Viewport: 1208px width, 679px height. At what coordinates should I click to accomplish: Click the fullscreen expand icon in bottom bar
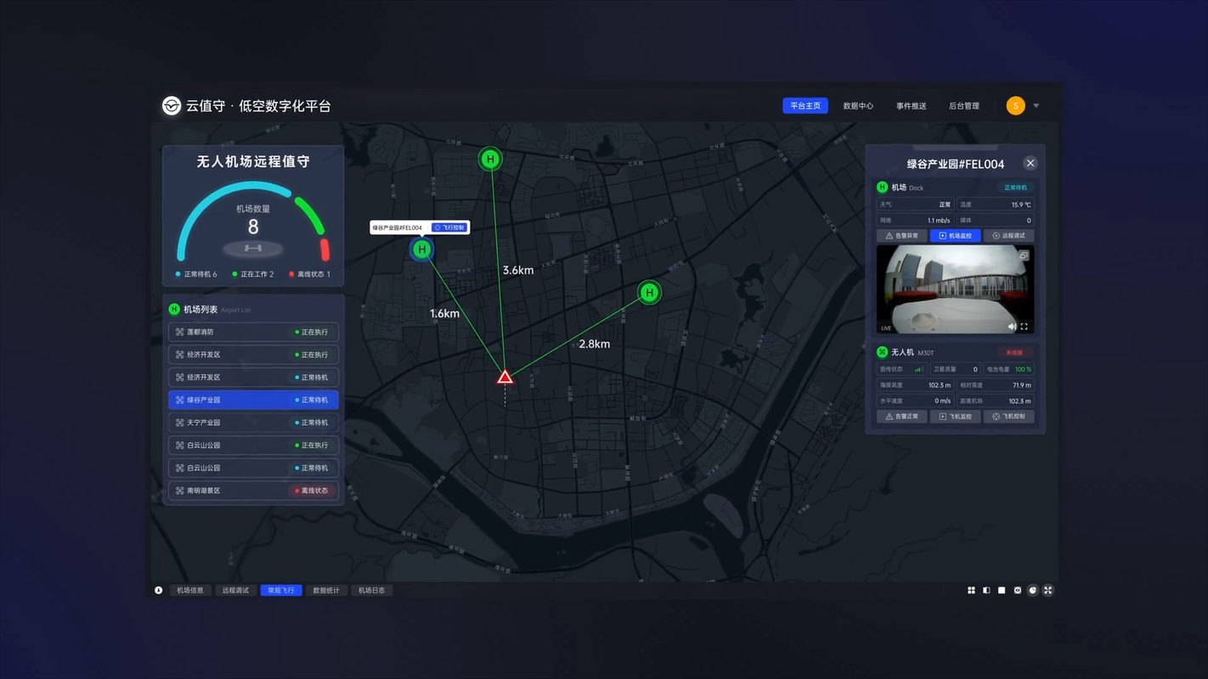(x=1047, y=590)
